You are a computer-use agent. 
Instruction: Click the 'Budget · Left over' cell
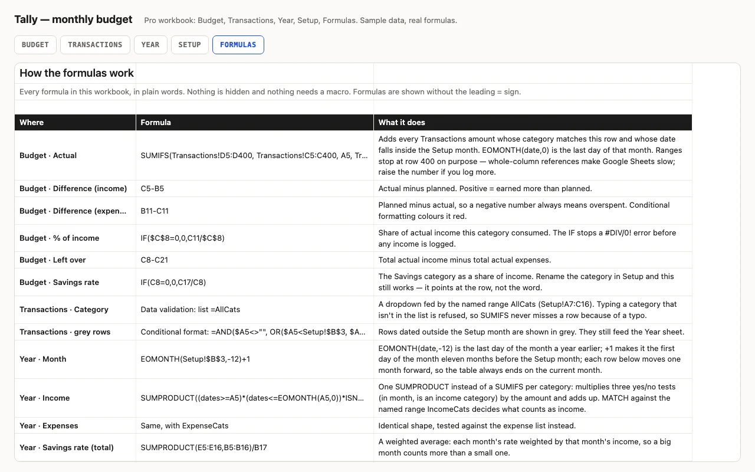click(x=75, y=260)
